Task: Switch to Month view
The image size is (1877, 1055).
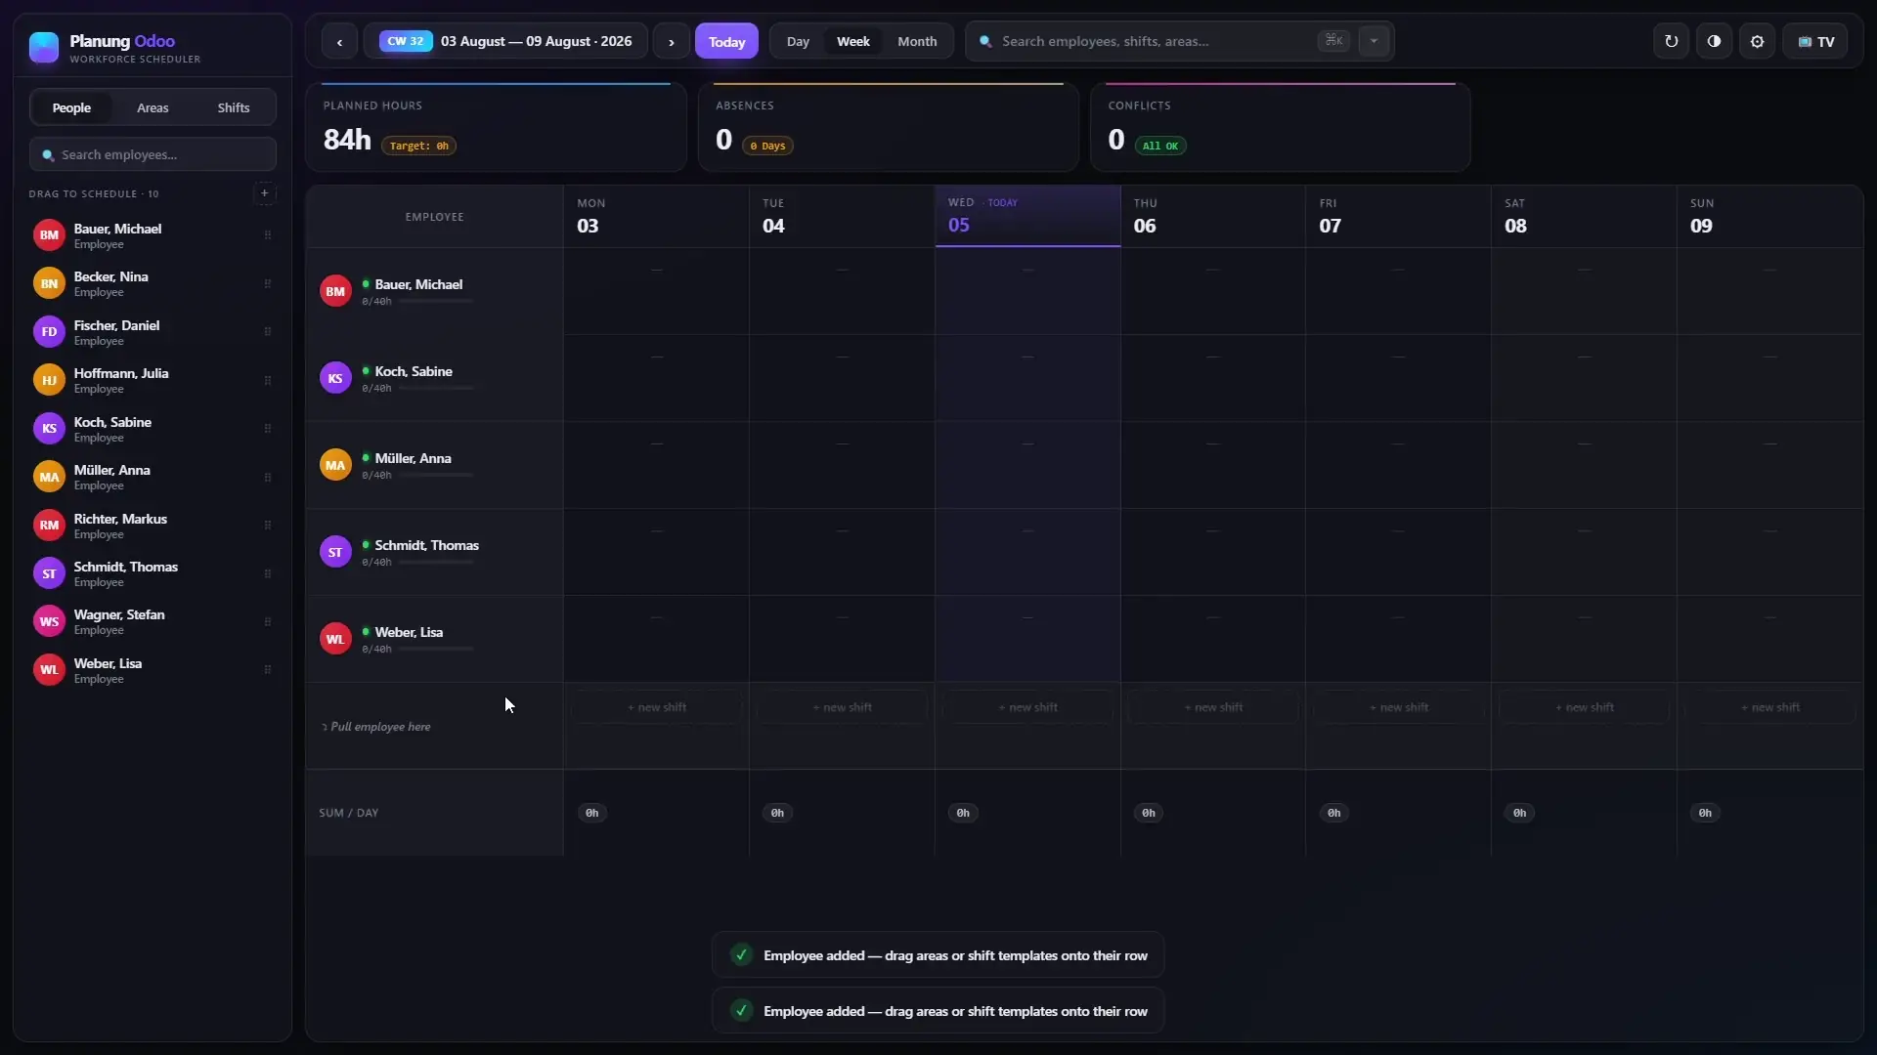Action: [917, 41]
